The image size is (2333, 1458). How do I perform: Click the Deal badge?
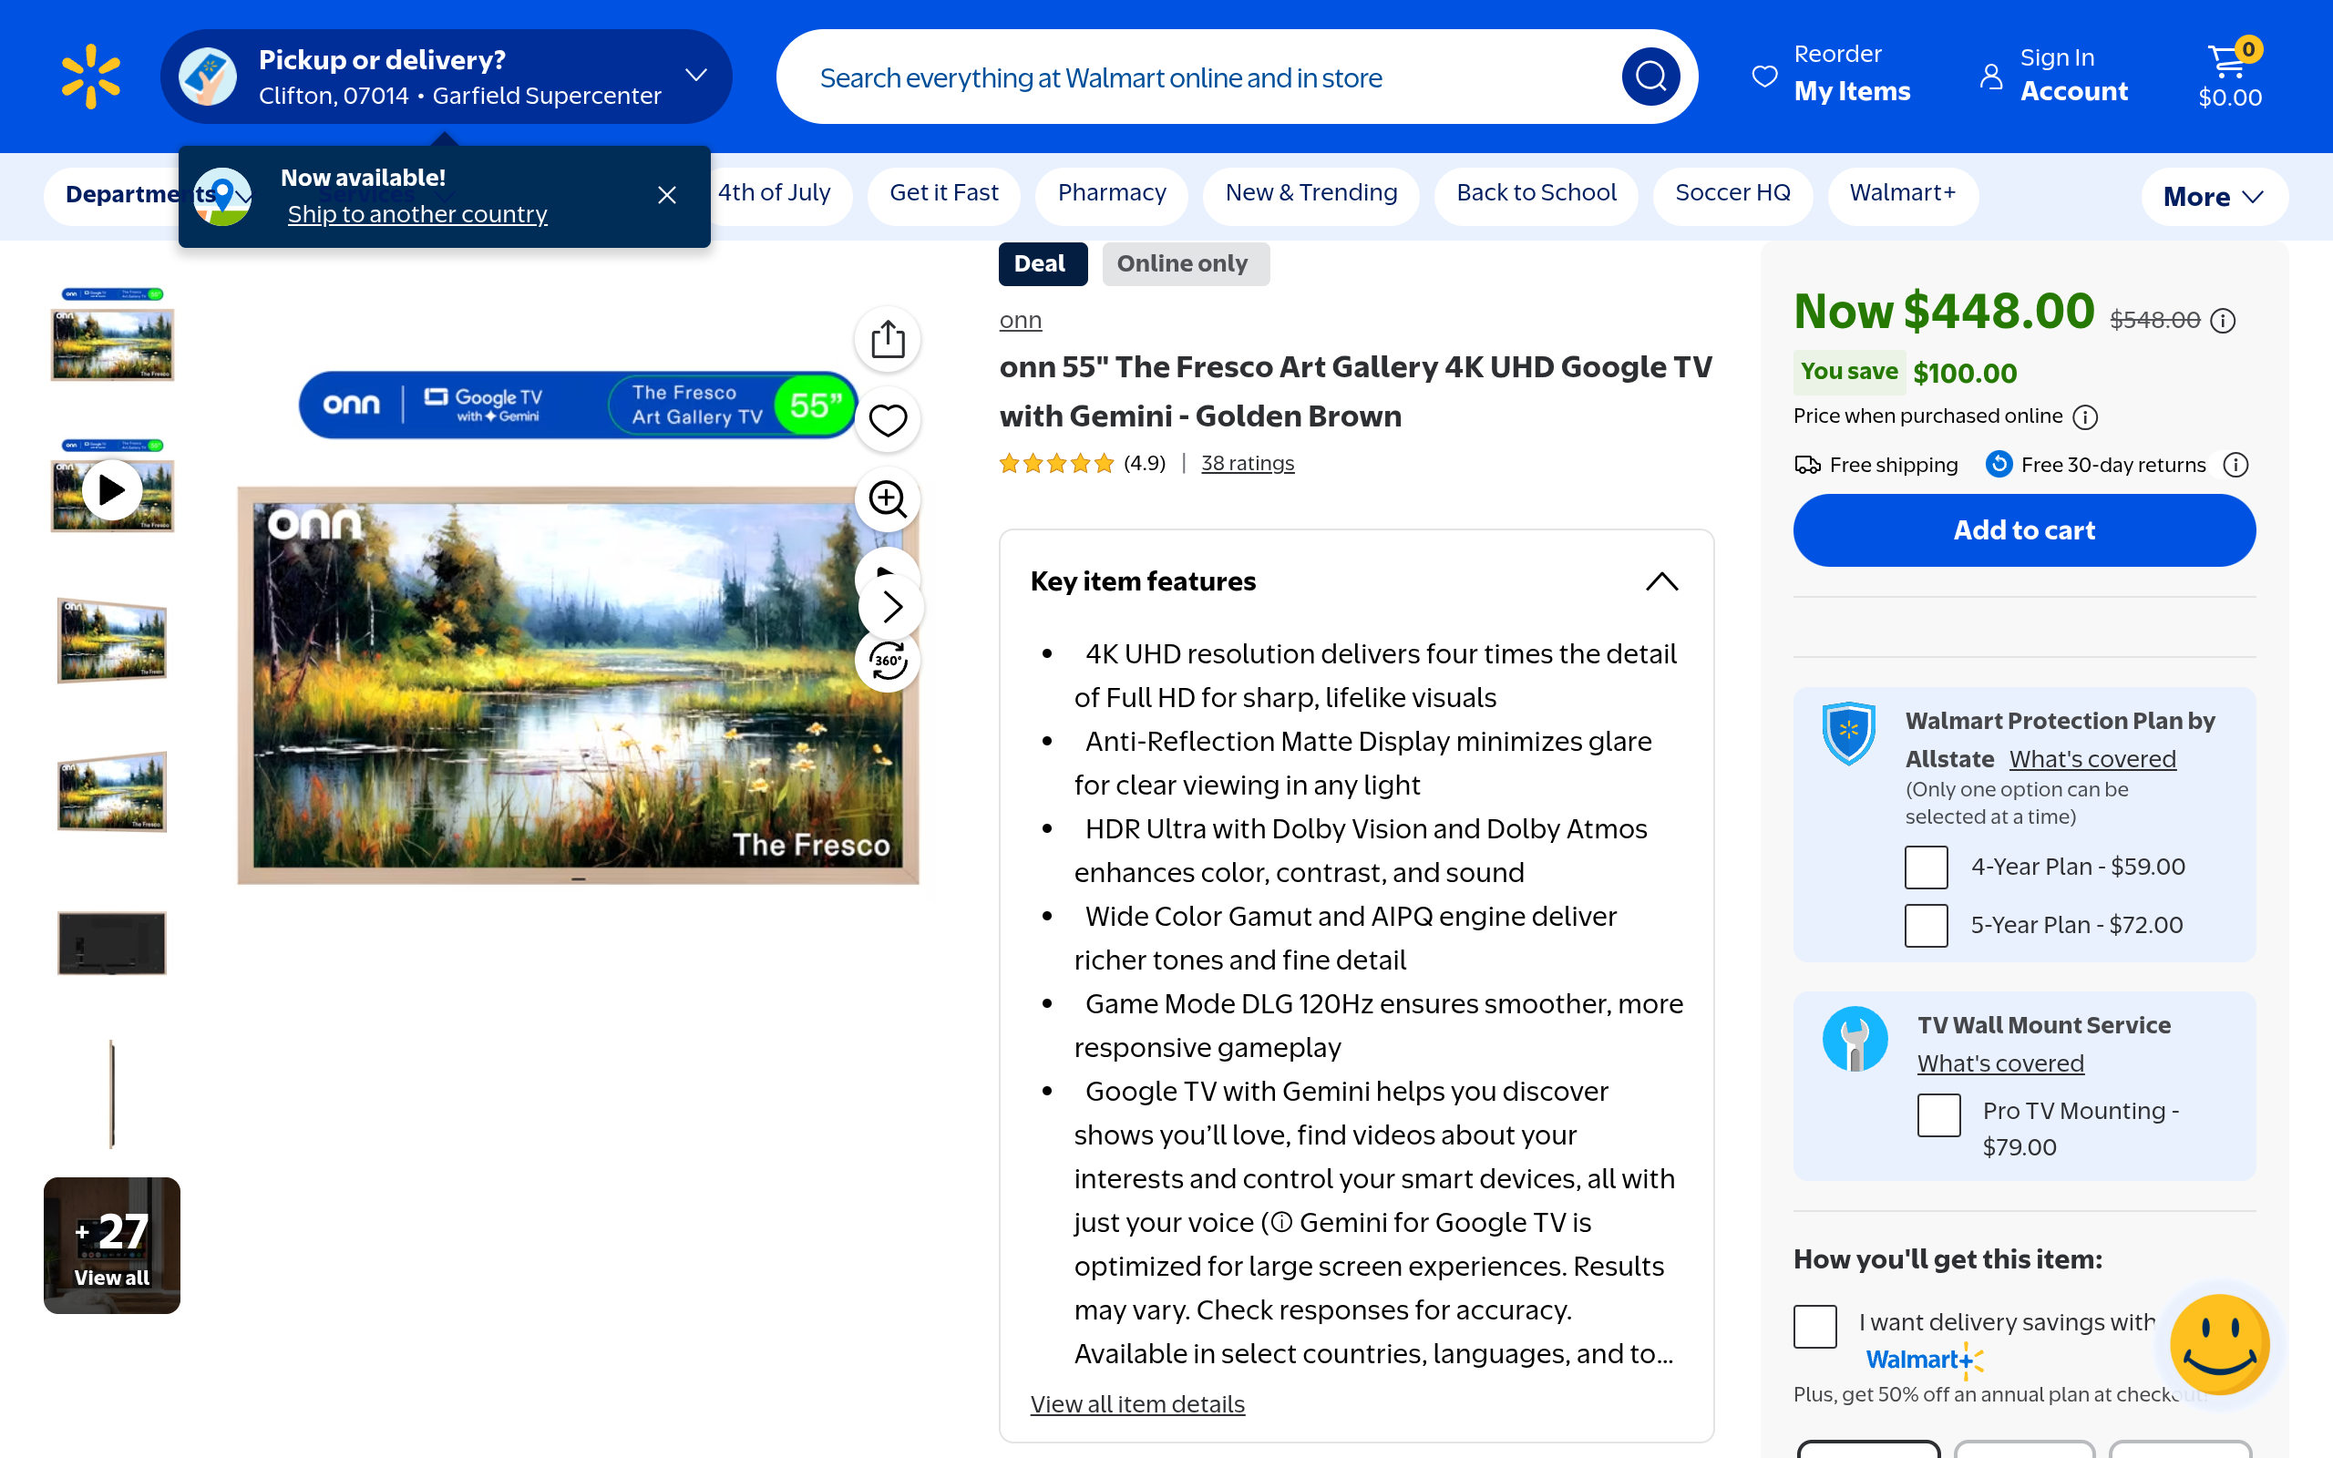(1043, 264)
